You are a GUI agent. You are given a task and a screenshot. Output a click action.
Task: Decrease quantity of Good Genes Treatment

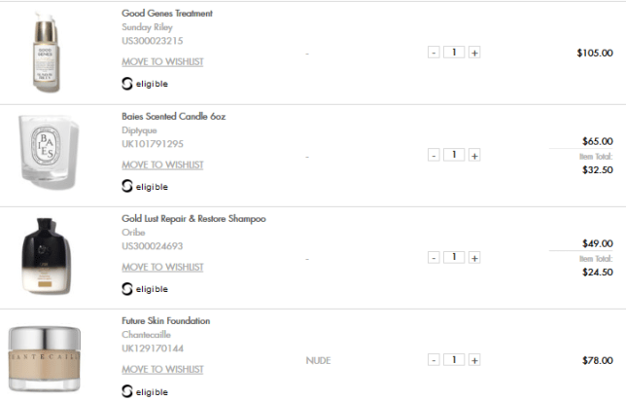[x=434, y=53]
